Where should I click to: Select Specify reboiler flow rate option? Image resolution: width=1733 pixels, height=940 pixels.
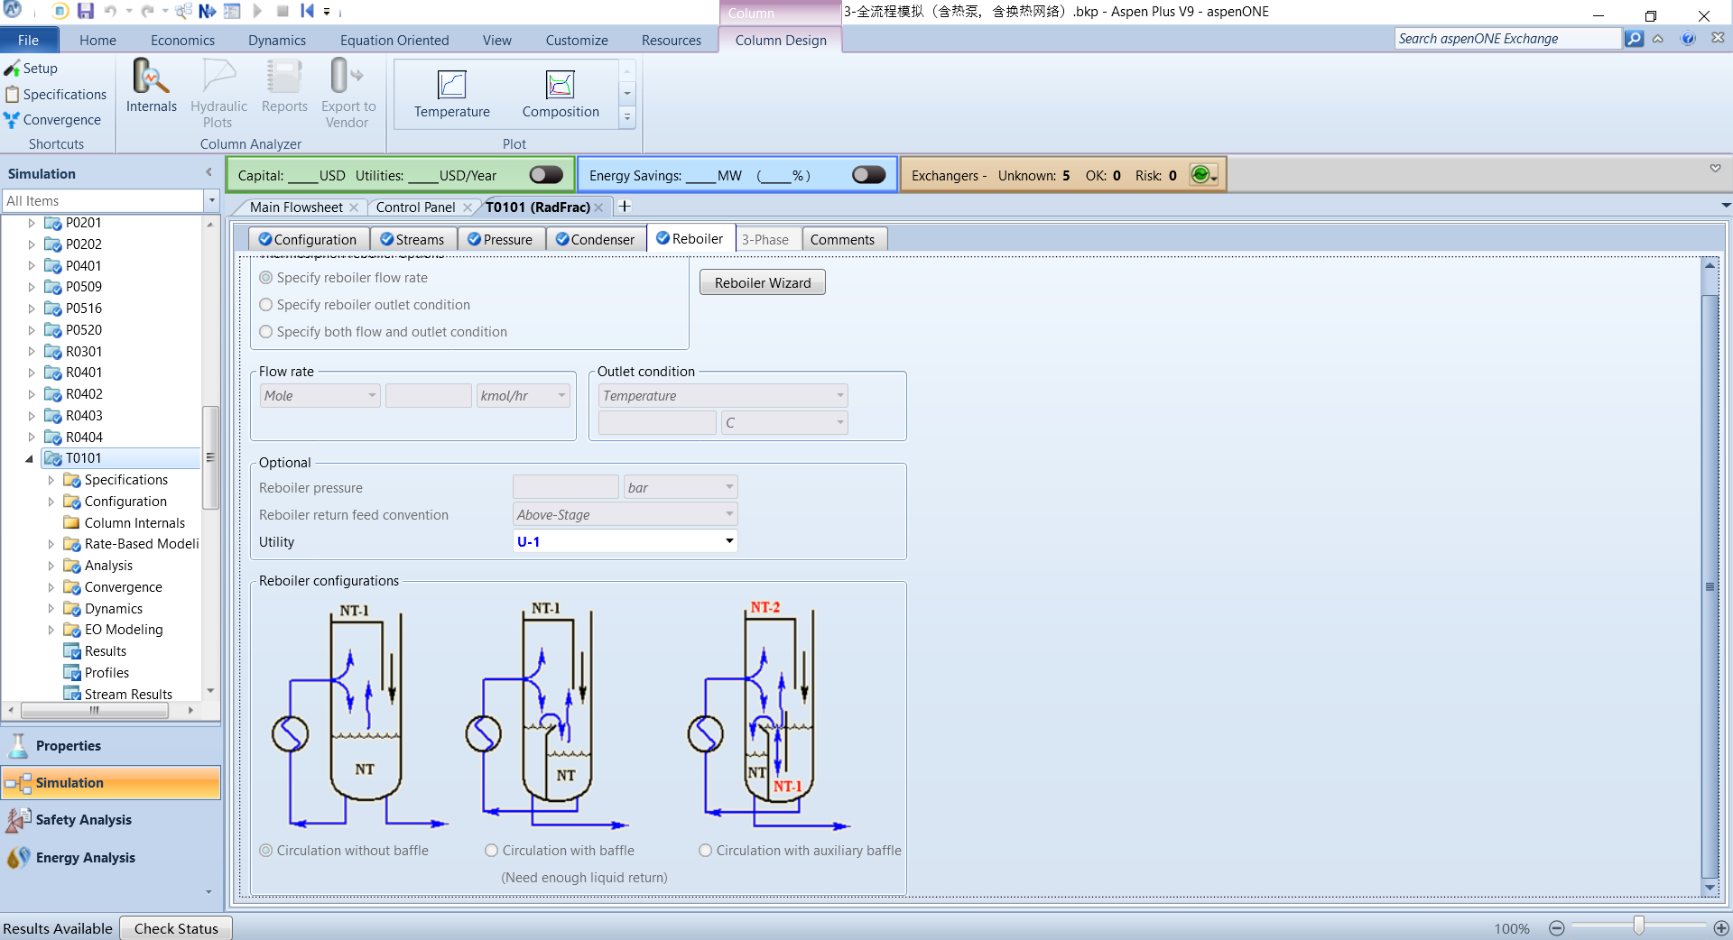pyautogui.click(x=265, y=278)
